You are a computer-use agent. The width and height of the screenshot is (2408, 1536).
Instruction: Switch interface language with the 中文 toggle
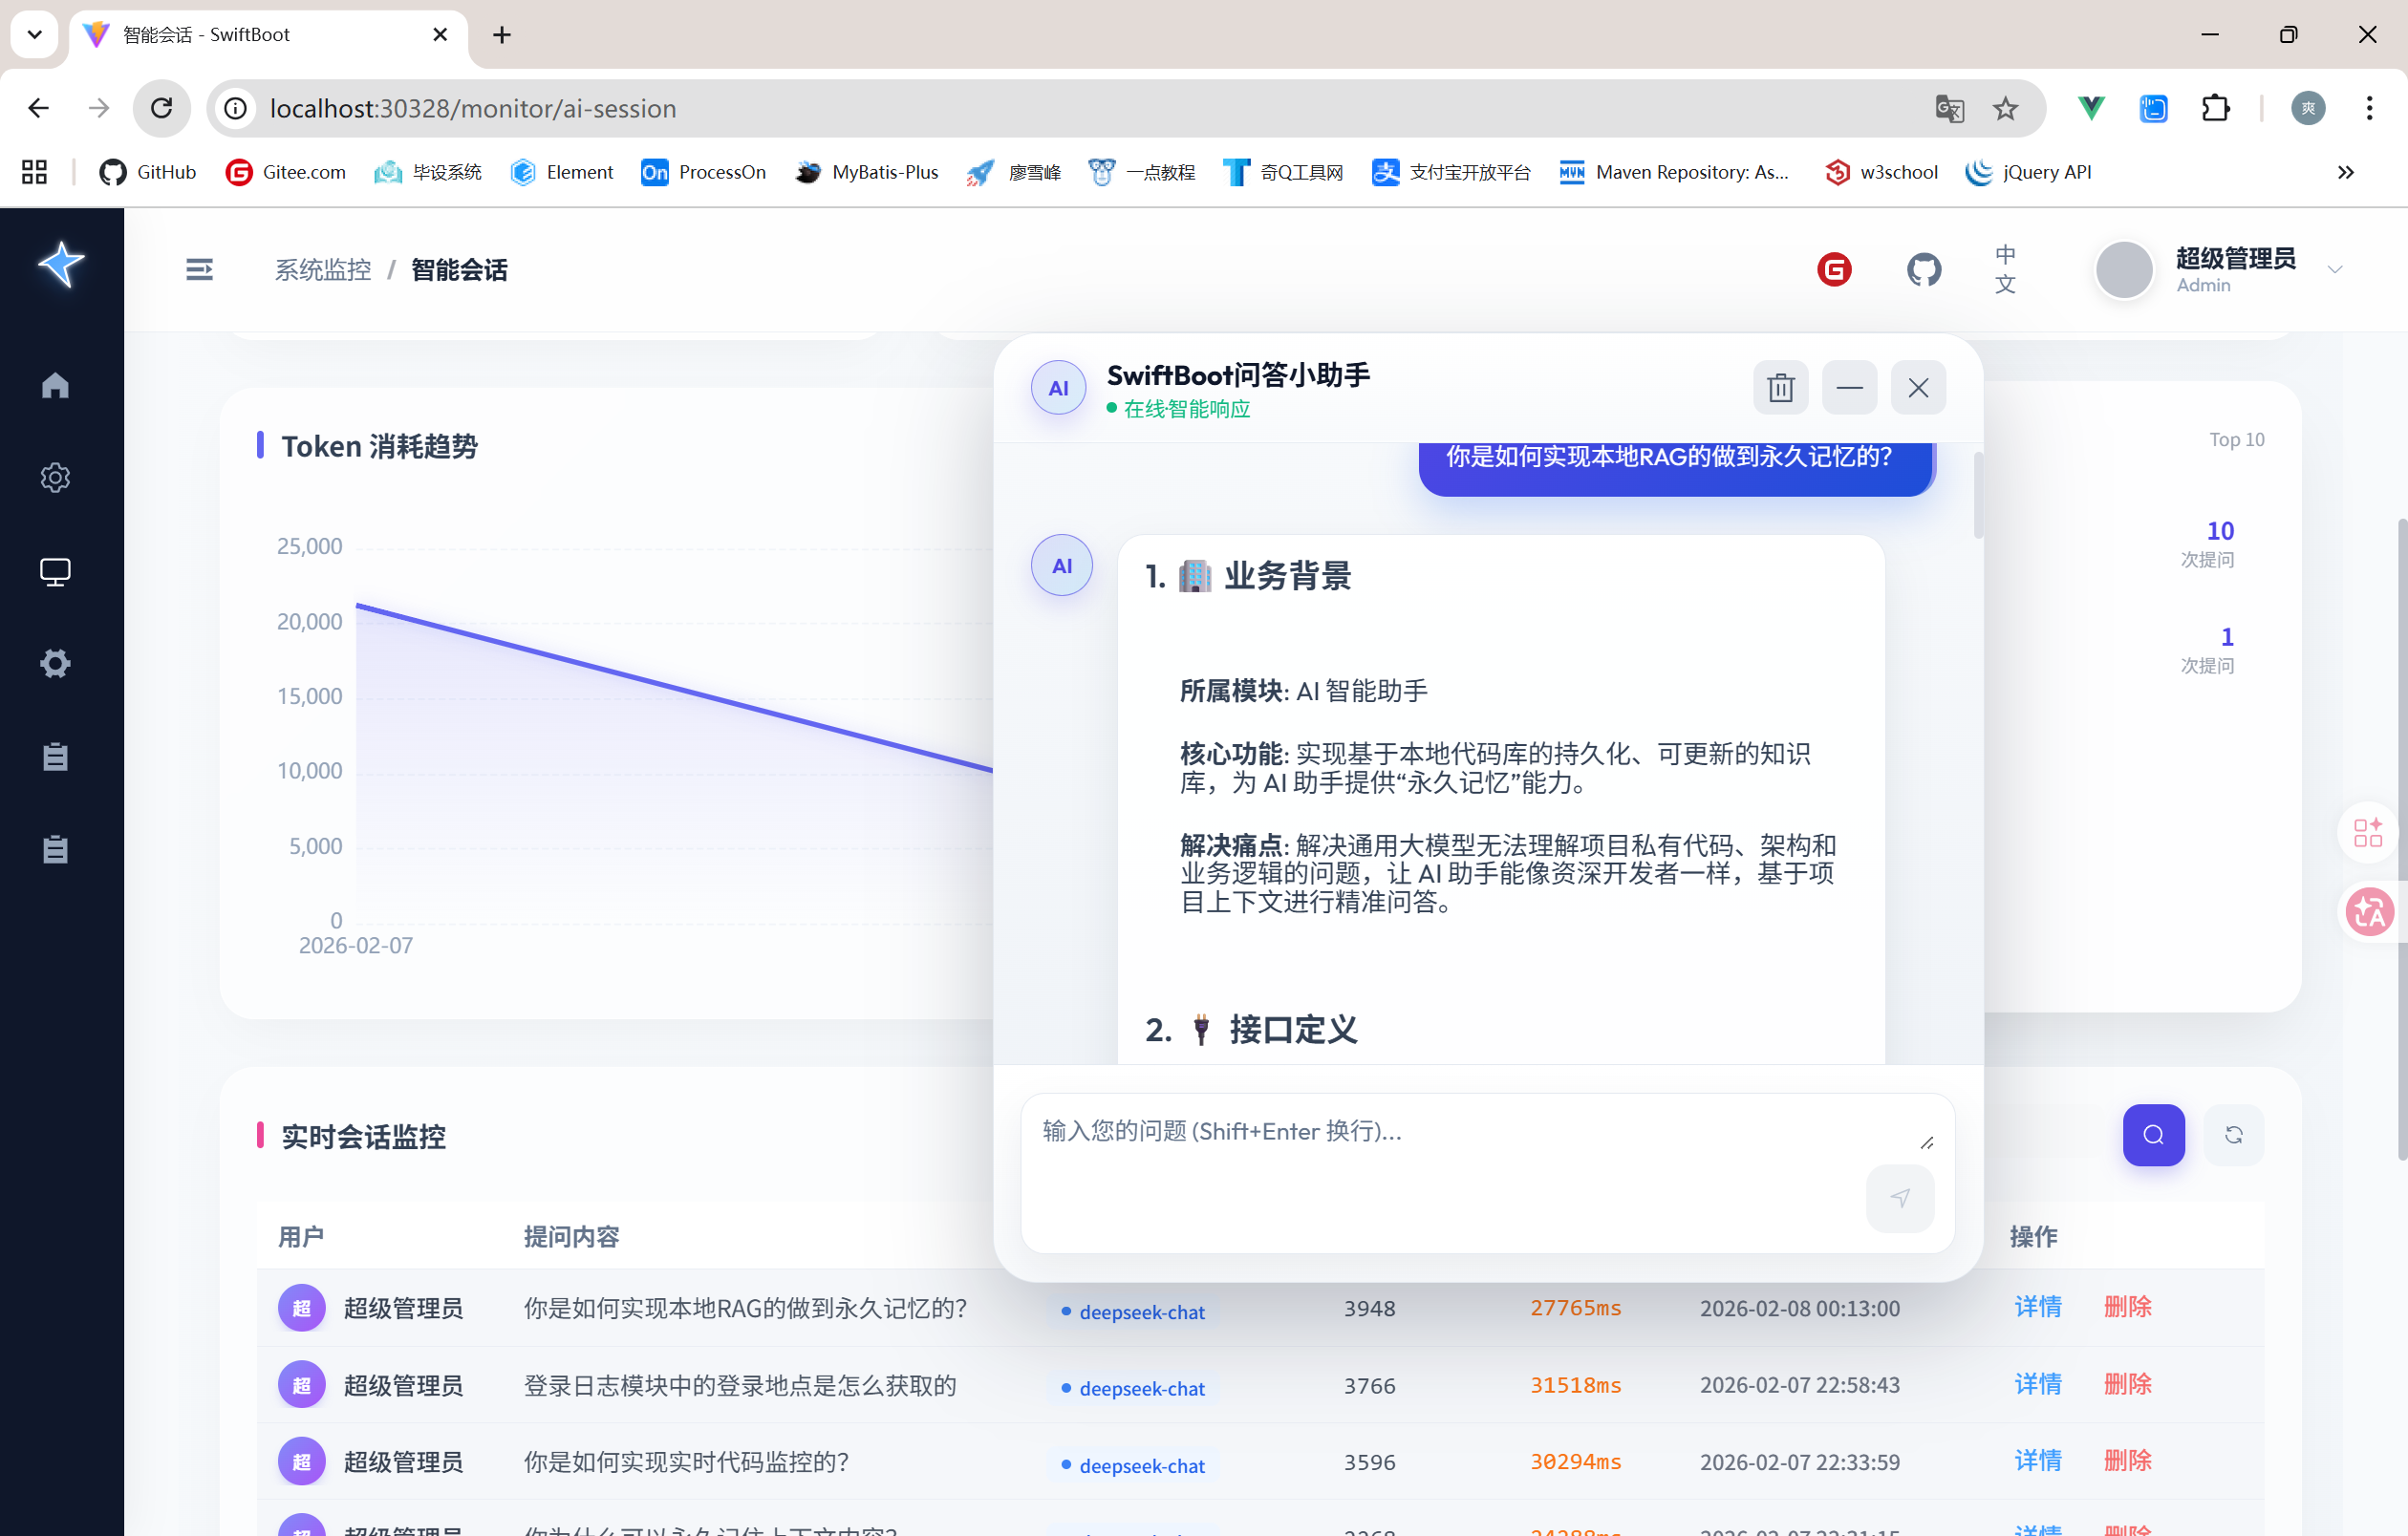click(x=2005, y=269)
